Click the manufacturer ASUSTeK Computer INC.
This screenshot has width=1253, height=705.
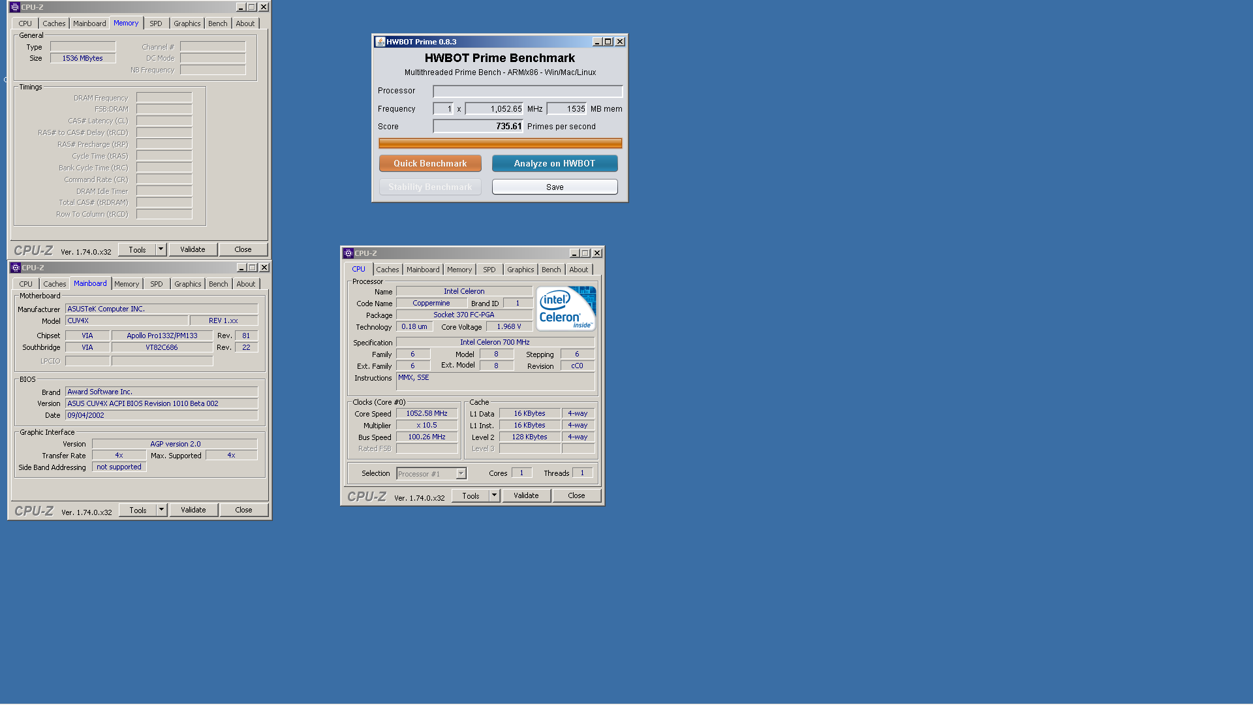161,309
